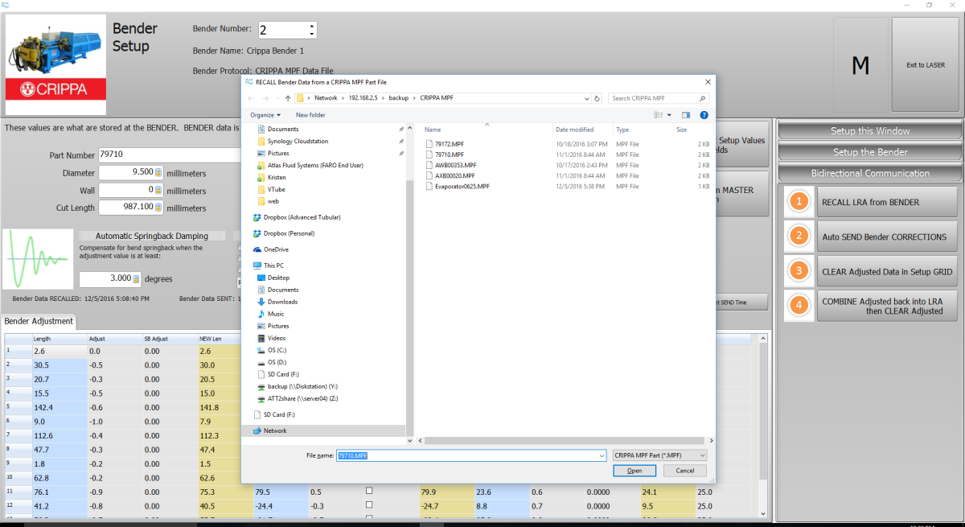Click the orange number 3 CLEAR icon
The height and width of the screenshot is (527, 965).
[x=798, y=271]
